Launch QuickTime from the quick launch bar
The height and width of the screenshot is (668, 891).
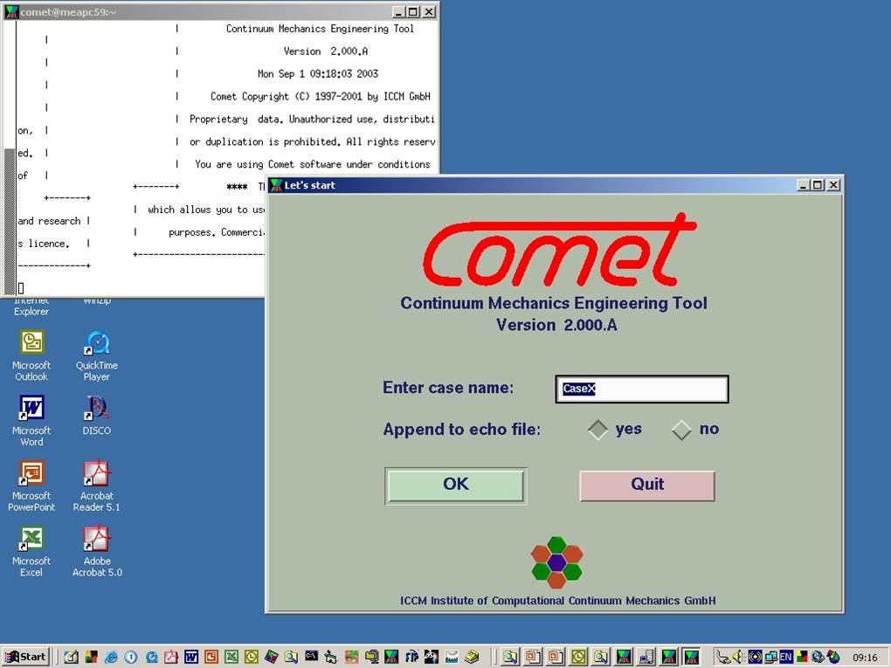coord(151,658)
